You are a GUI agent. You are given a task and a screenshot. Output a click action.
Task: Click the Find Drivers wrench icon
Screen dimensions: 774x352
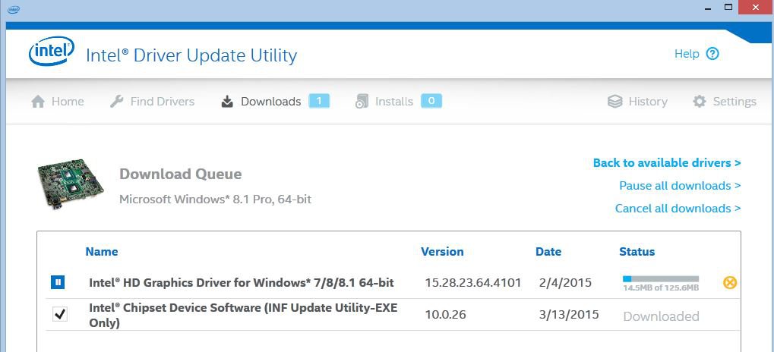116,102
